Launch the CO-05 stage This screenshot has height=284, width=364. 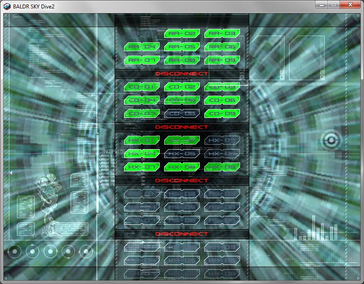tap(182, 100)
